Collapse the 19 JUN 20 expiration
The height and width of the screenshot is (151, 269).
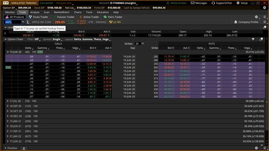[8, 52]
